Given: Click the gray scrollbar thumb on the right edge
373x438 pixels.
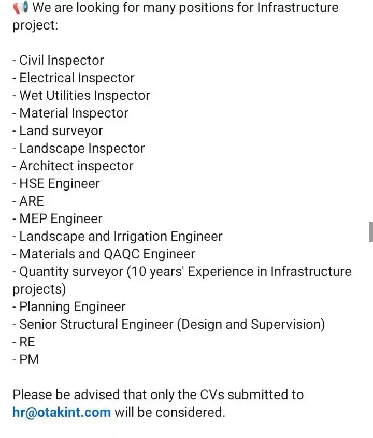Looking at the screenshot, I should (x=371, y=232).
